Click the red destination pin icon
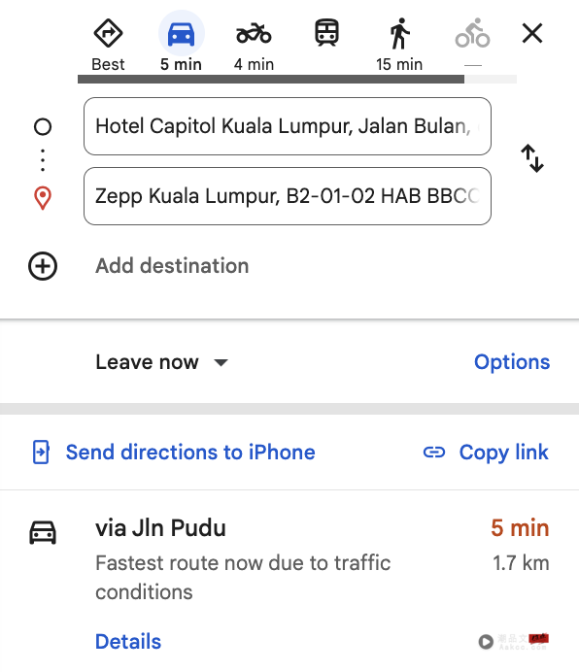The width and height of the screenshot is (579, 672). click(x=43, y=197)
